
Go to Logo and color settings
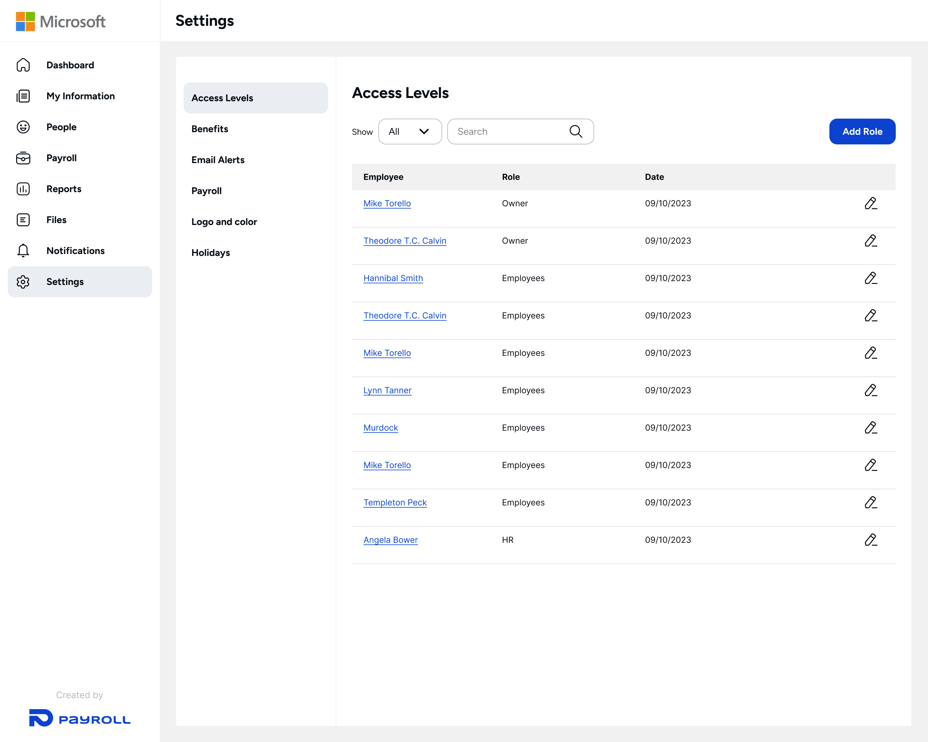pos(224,222)
